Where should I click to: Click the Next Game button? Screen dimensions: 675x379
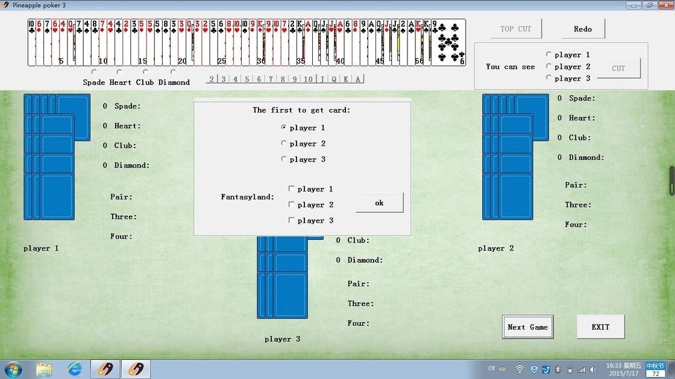pos(527,327)
